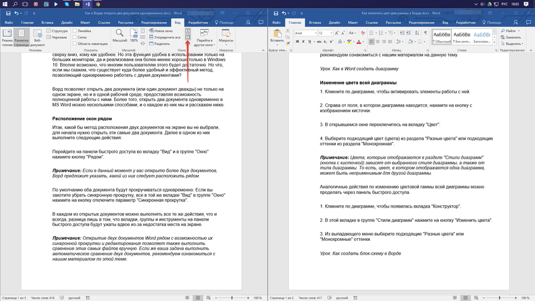This screenshot has height=301, width=535.
Task: Toggle bold formatting in right document
Action: tap(298, 42)
